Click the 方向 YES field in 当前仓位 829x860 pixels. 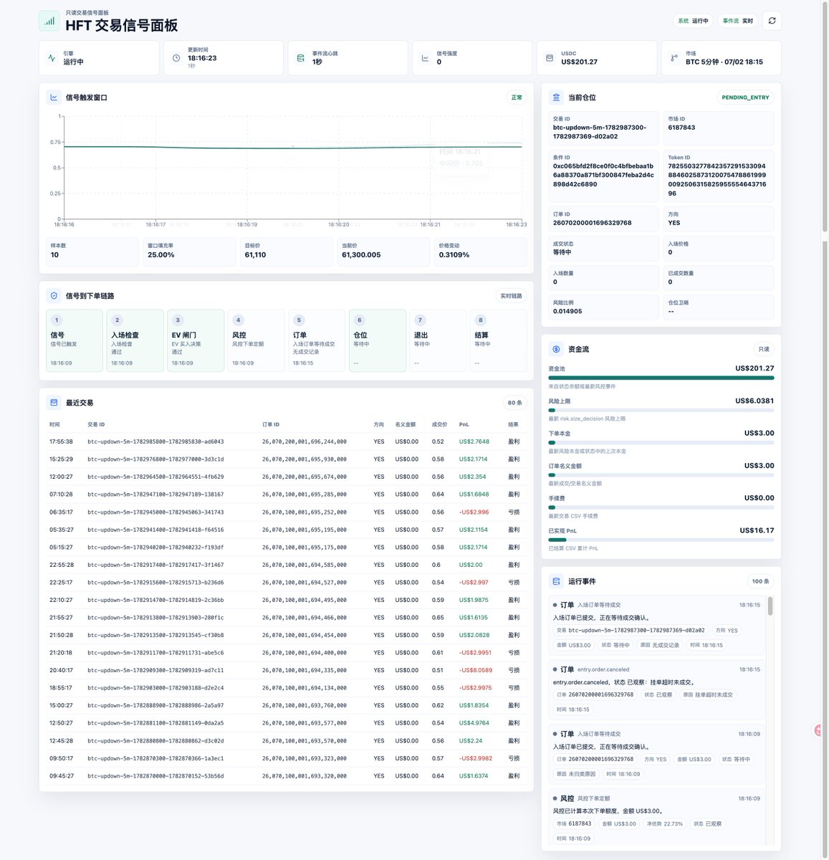click(719, 219)
